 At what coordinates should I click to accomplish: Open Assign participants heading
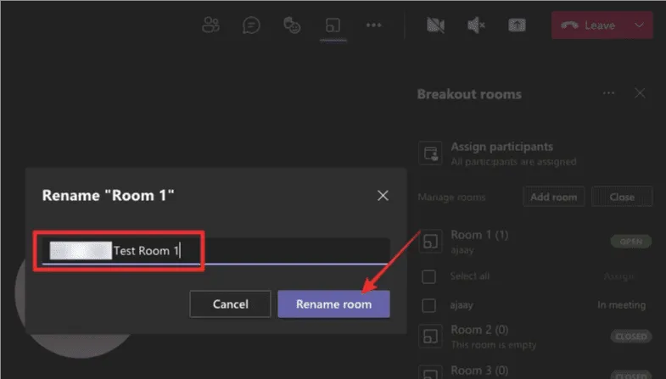[501, 147]
